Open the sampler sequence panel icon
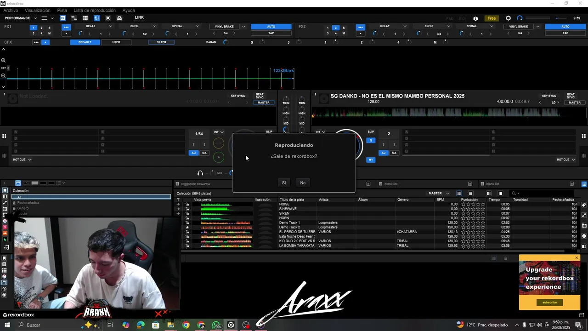Viewport: 588px width, 331px height. coord(74,18)
